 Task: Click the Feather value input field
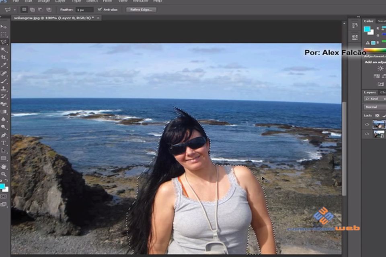point(84,10)
